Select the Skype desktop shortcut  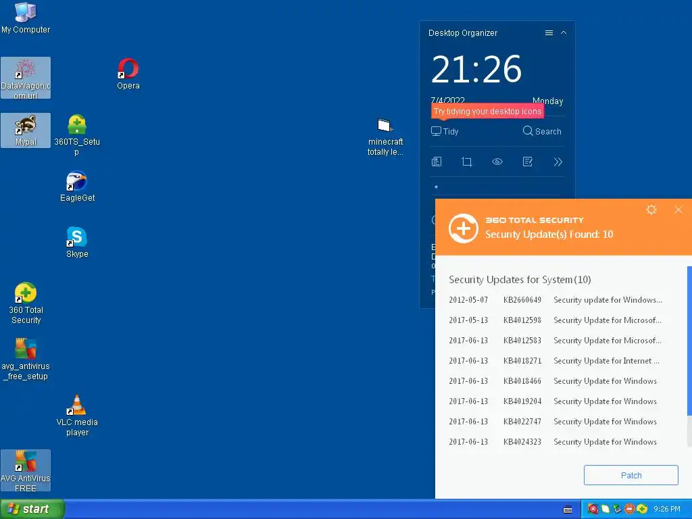[x=77, y=242]
